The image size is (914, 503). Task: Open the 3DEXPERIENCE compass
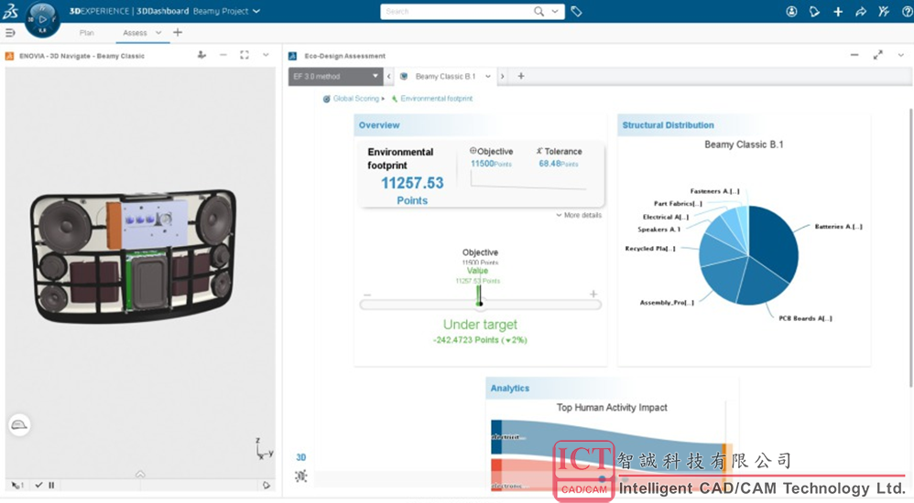click(42, 19)
